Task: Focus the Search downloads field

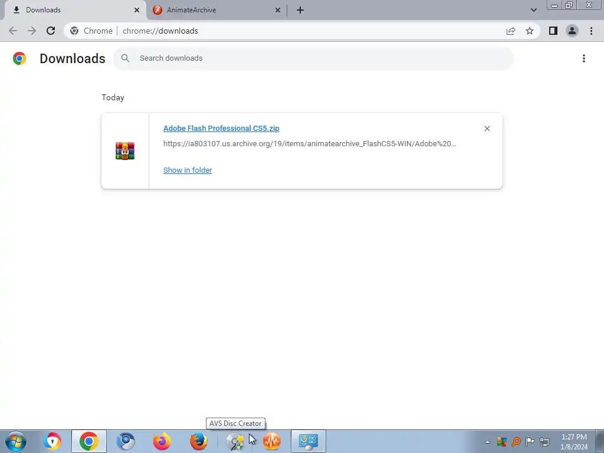Action: (313, 58)
